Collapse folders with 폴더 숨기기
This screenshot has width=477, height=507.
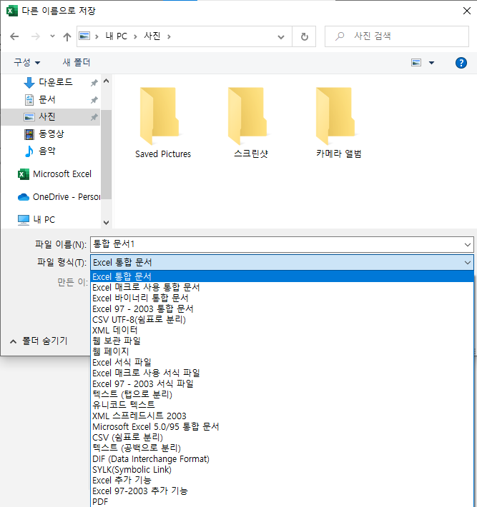pos(39,341)
